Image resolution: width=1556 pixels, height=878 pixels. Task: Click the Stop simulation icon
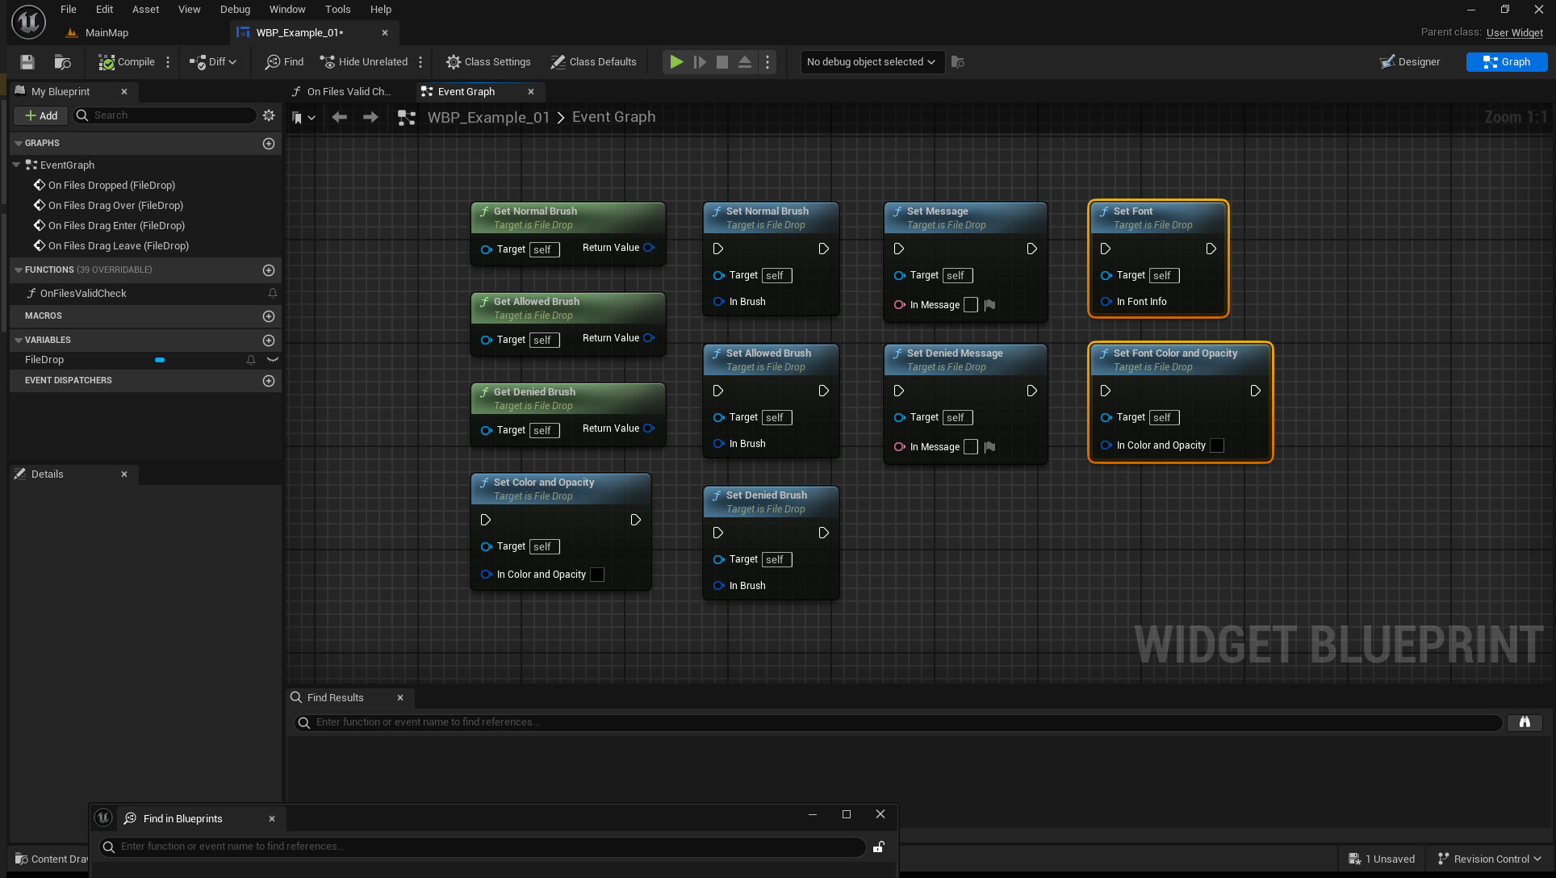(722, 62)
